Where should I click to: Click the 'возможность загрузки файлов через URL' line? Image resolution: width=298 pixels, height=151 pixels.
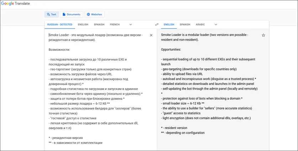point(80,74)
